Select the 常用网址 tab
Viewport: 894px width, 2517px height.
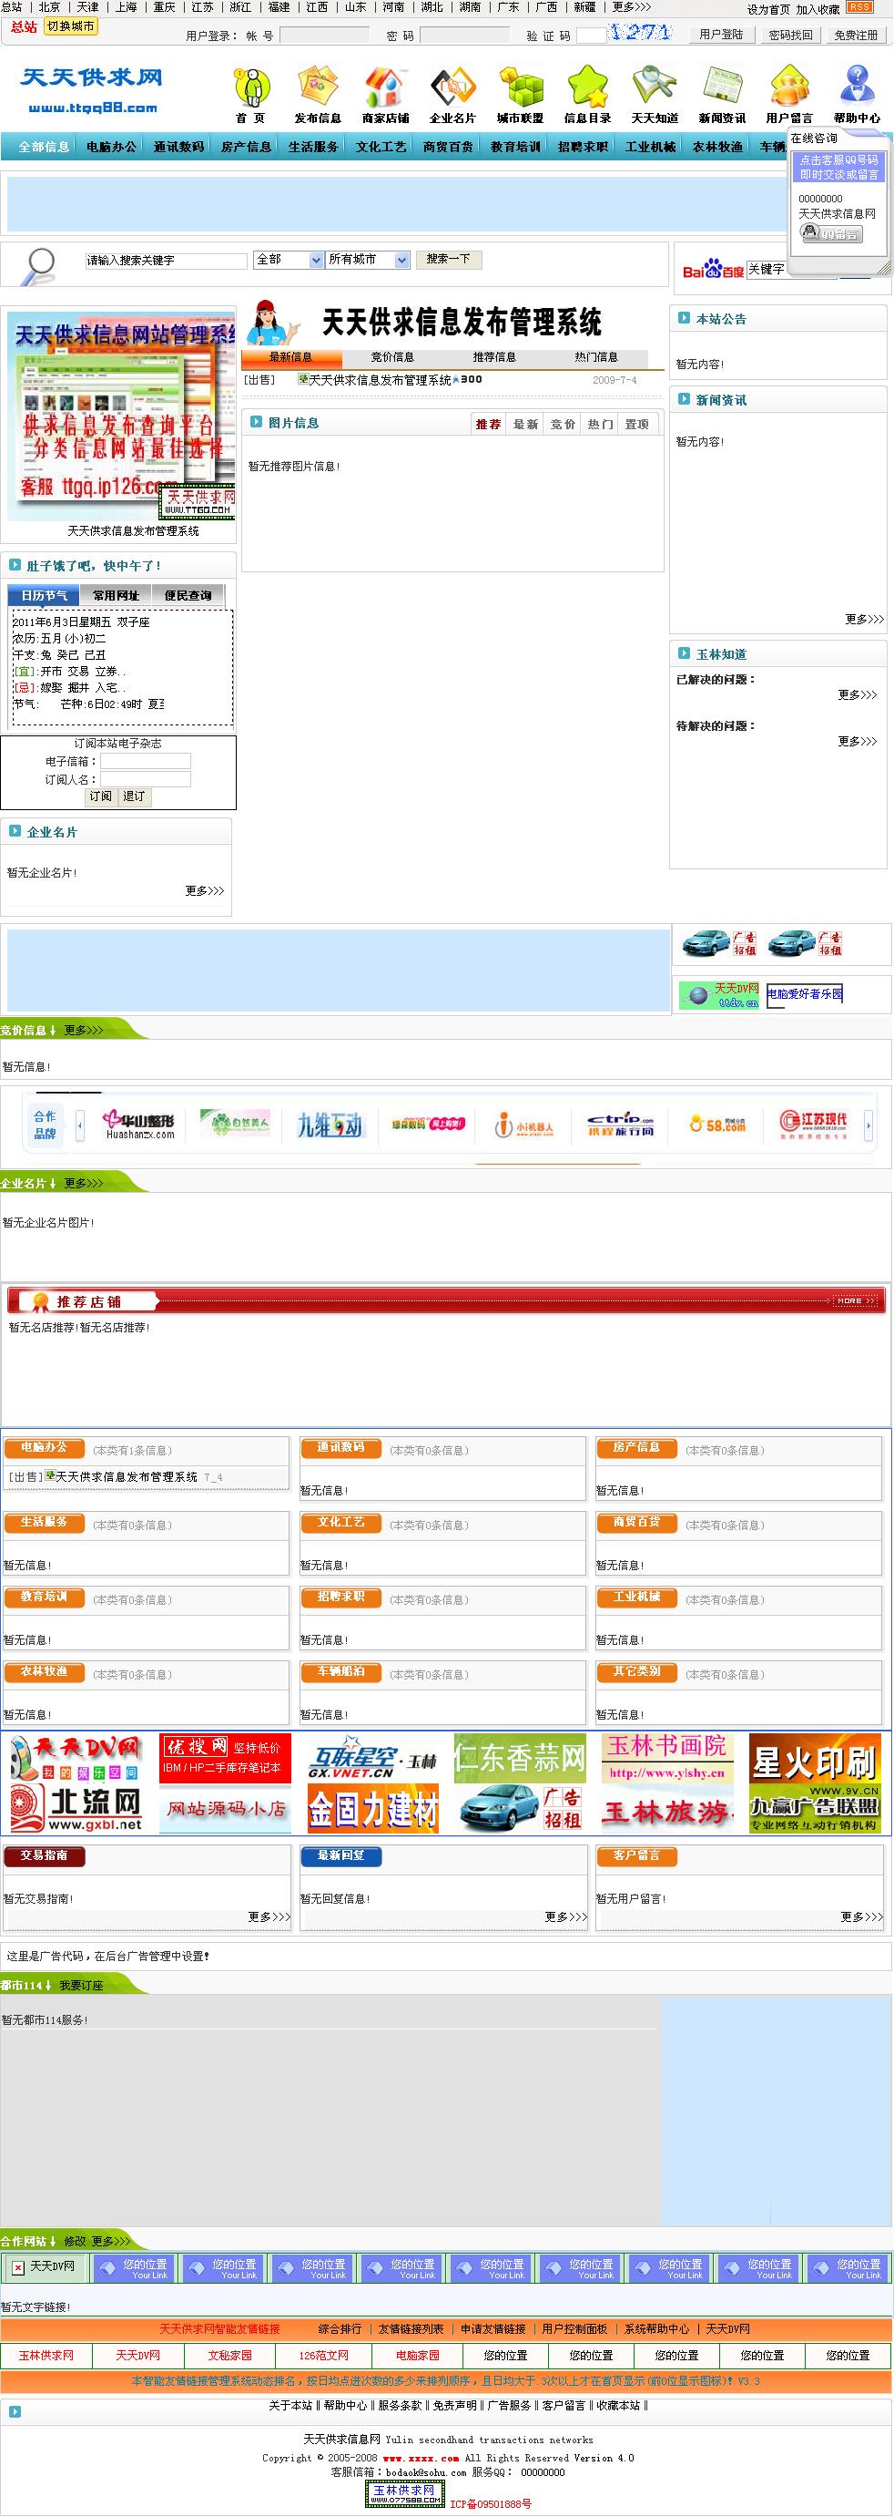point(117,595)
